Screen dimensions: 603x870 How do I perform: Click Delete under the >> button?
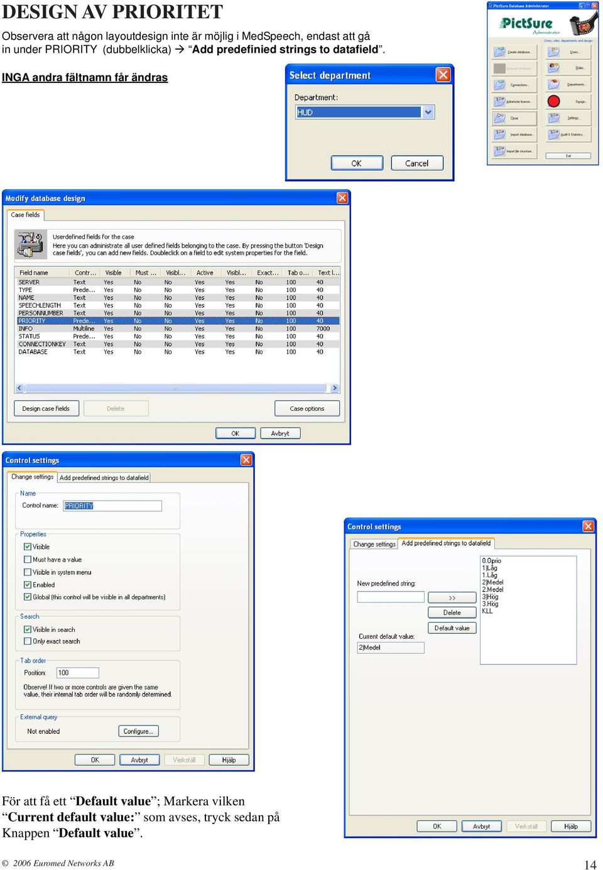(x=452, y=612)
